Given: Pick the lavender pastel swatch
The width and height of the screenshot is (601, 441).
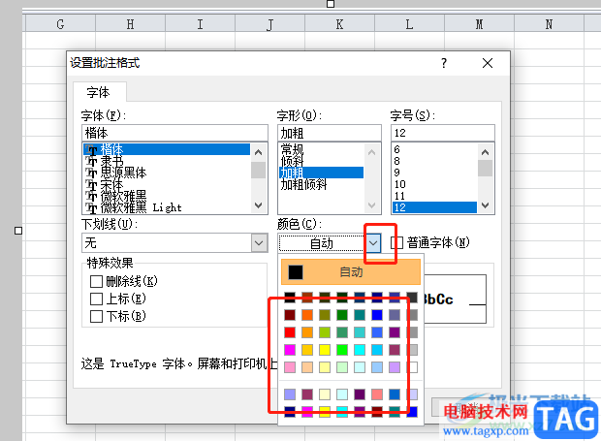Looking at the screenshot, I should 395,367.
